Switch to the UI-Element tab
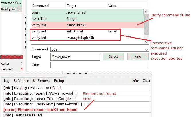This screenshot has height=123, width=191. [41, 81]
